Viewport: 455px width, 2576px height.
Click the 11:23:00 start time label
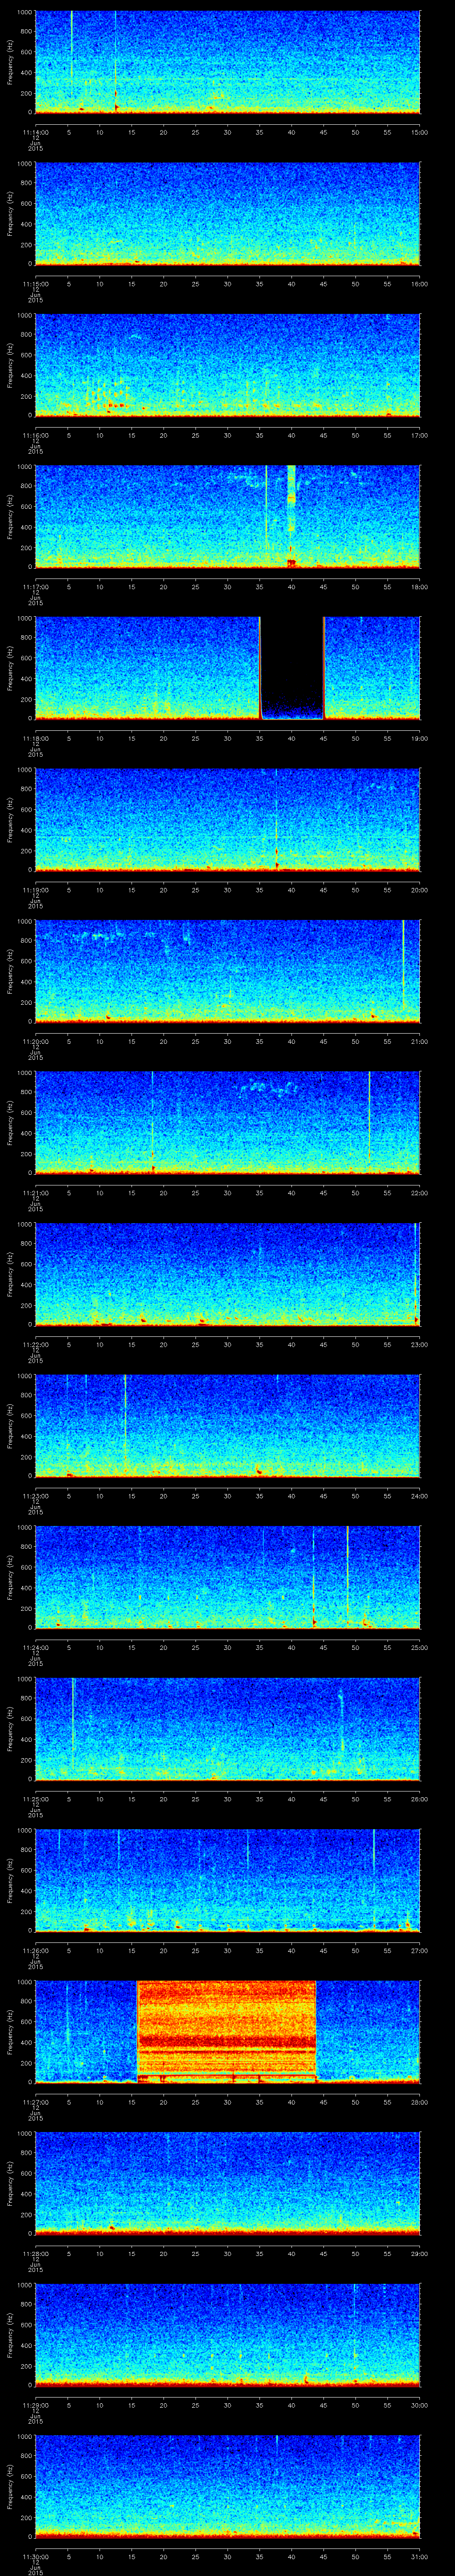point(35,1496)
